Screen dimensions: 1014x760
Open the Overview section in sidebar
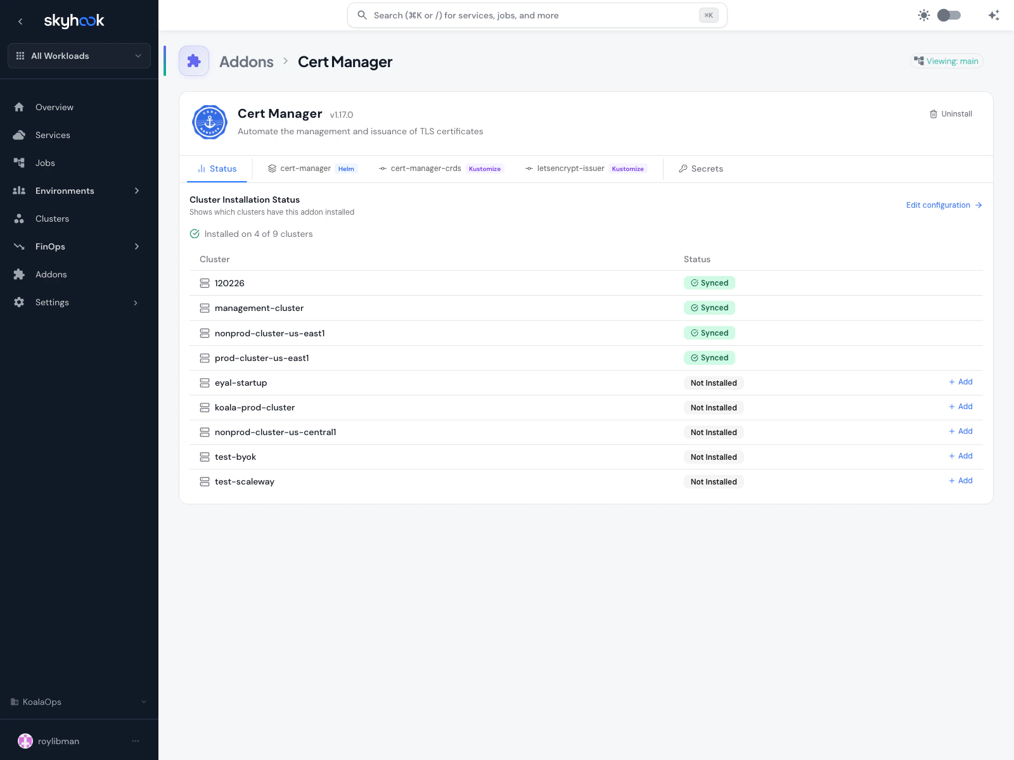54,107
